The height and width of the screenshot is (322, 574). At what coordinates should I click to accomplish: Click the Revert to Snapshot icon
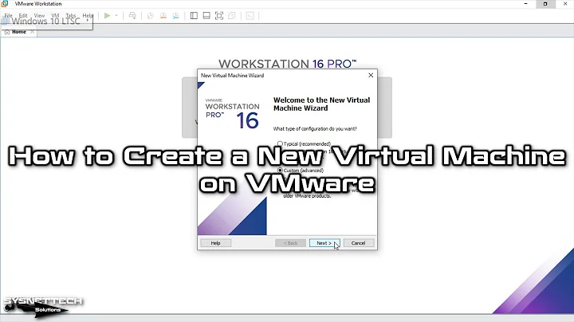[163, 16]
